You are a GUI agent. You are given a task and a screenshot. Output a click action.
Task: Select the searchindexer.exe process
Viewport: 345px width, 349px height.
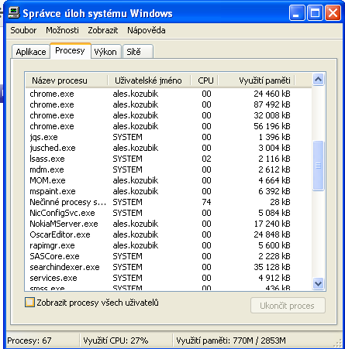(168, 267)
